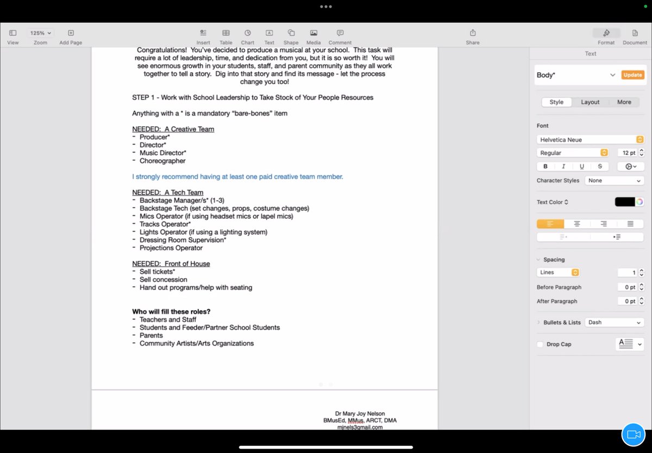Viewport: 652px width, 453px height.
Task: Click the font size stepper arrows
Action: pyautogui.click(x=642, y=153)
